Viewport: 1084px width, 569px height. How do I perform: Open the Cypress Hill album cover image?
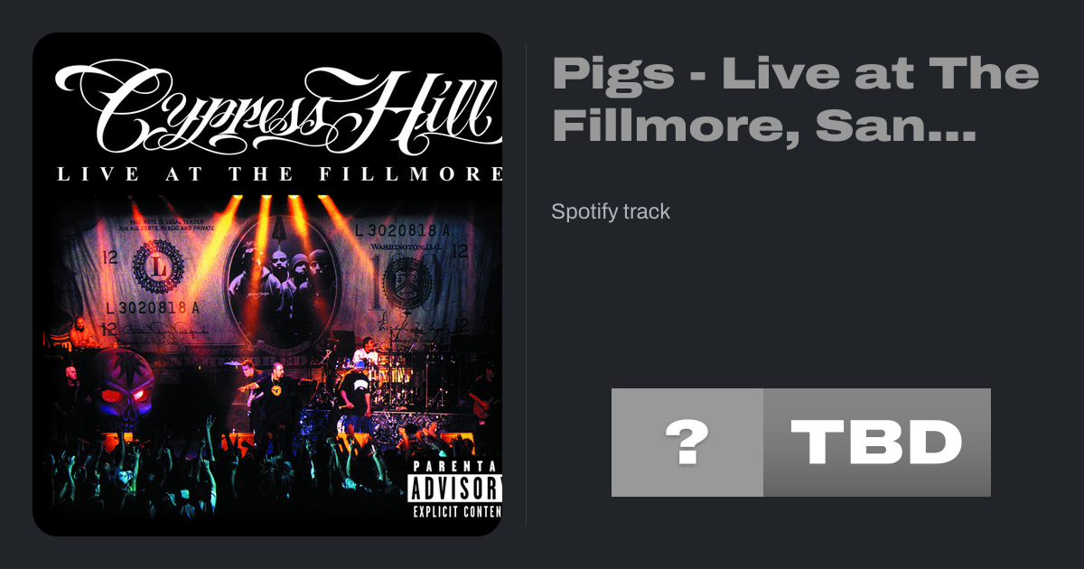tap(267, 284)
